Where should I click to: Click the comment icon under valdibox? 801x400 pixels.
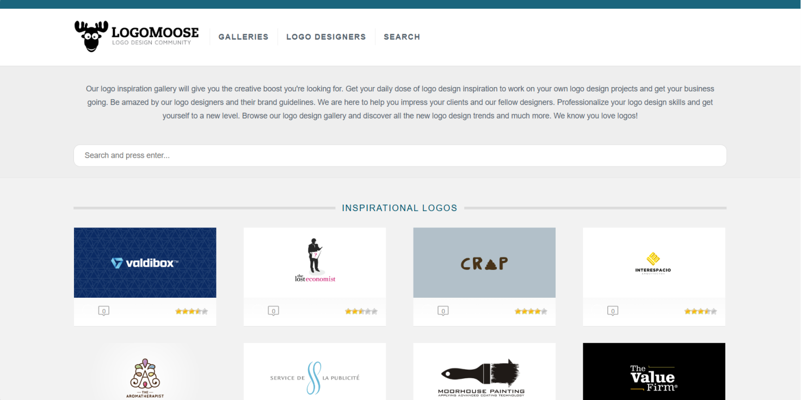click(104, 311)
